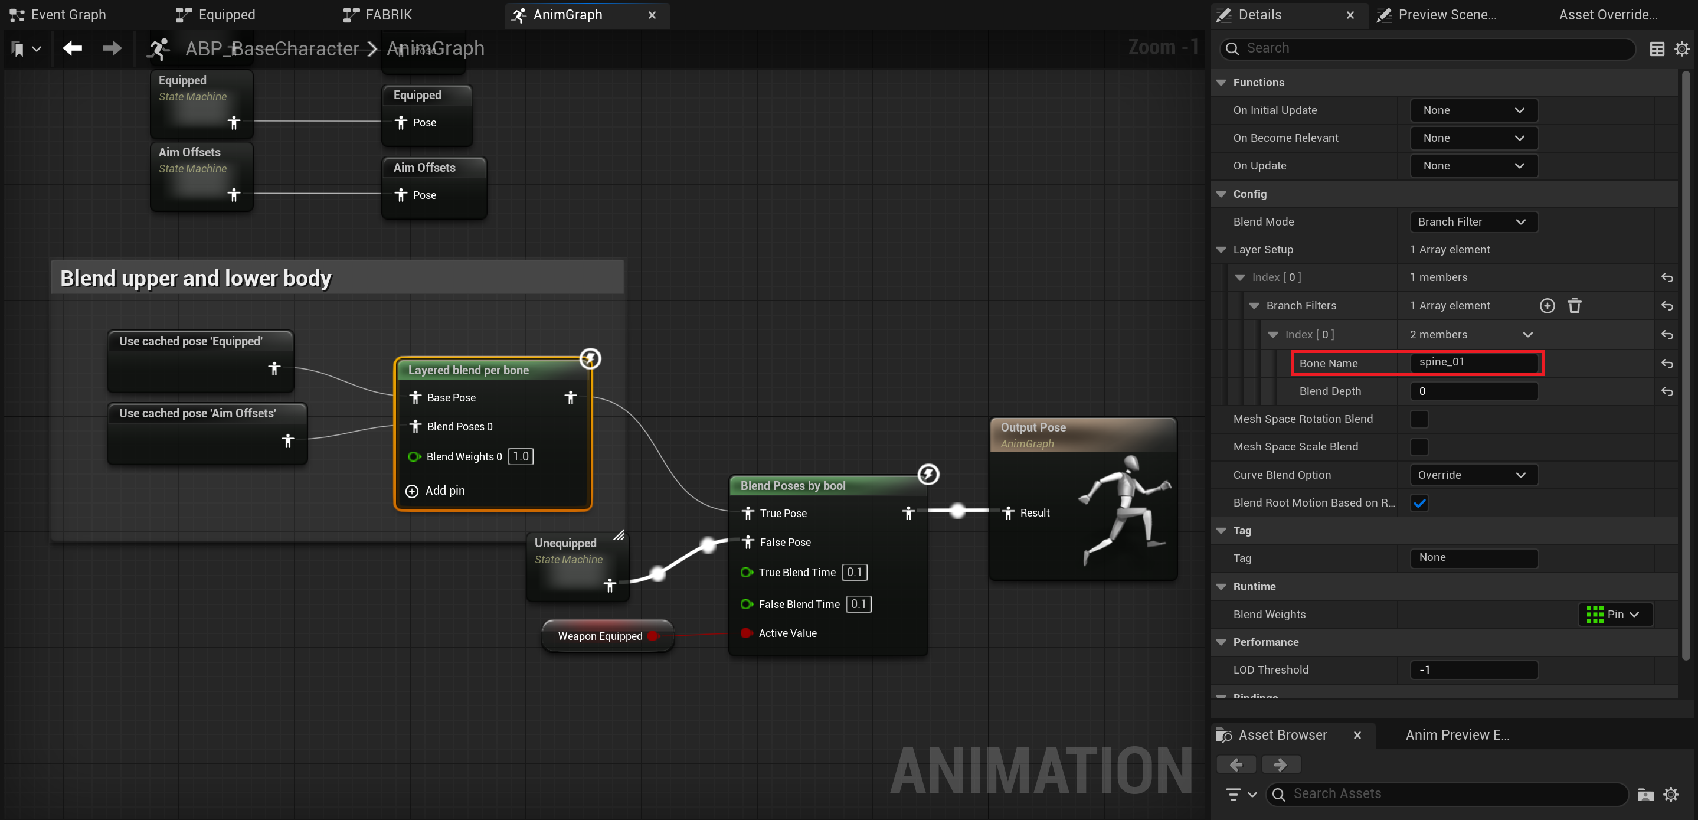This screenshot has width=1698, height=820.
Task: Delete all Branch Filters with trash icon
Action: click(x=1574, y=306)
